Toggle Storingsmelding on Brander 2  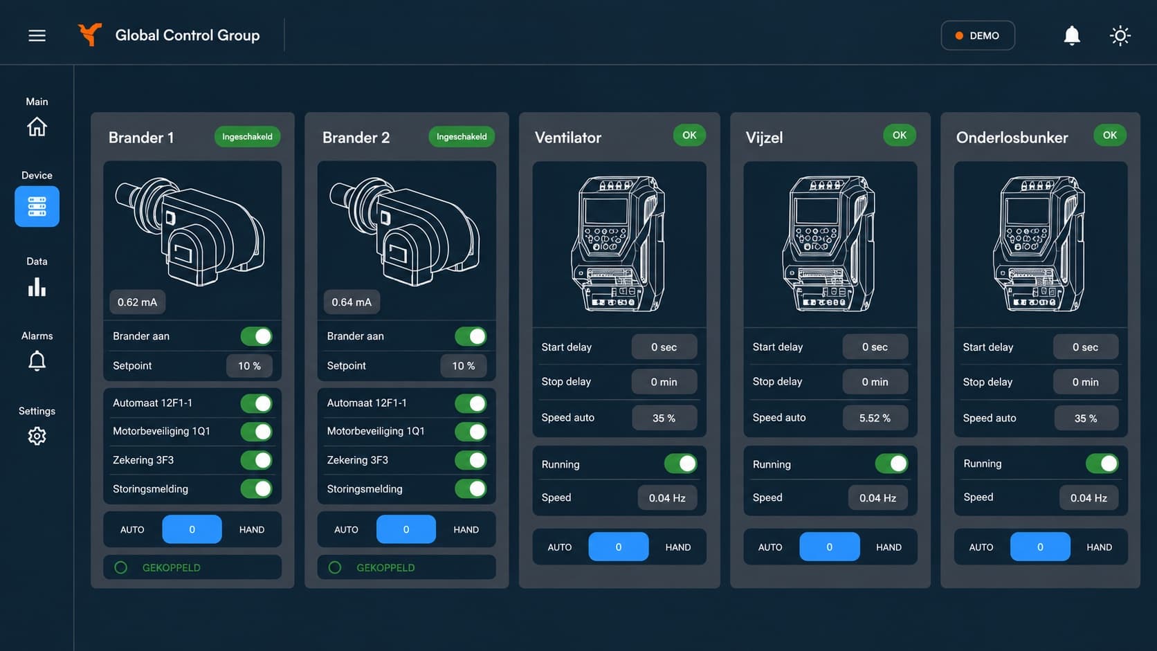point(471,489)
